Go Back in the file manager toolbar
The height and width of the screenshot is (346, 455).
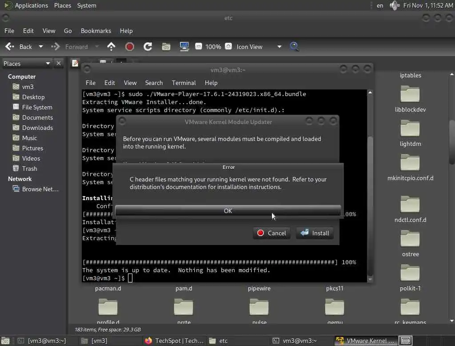coord(19,47)
